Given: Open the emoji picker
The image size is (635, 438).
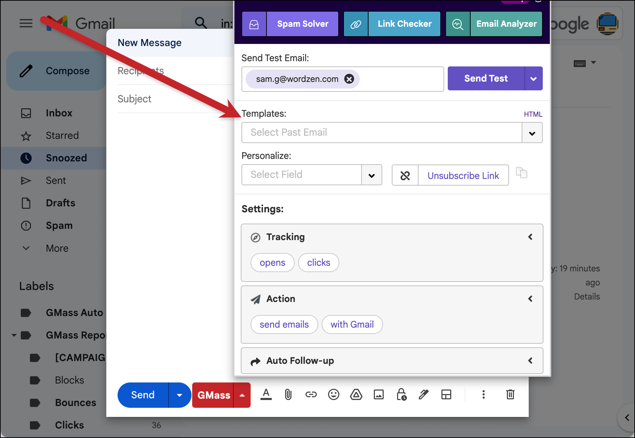Looking at the screenshot, I should tap(334, 394).
